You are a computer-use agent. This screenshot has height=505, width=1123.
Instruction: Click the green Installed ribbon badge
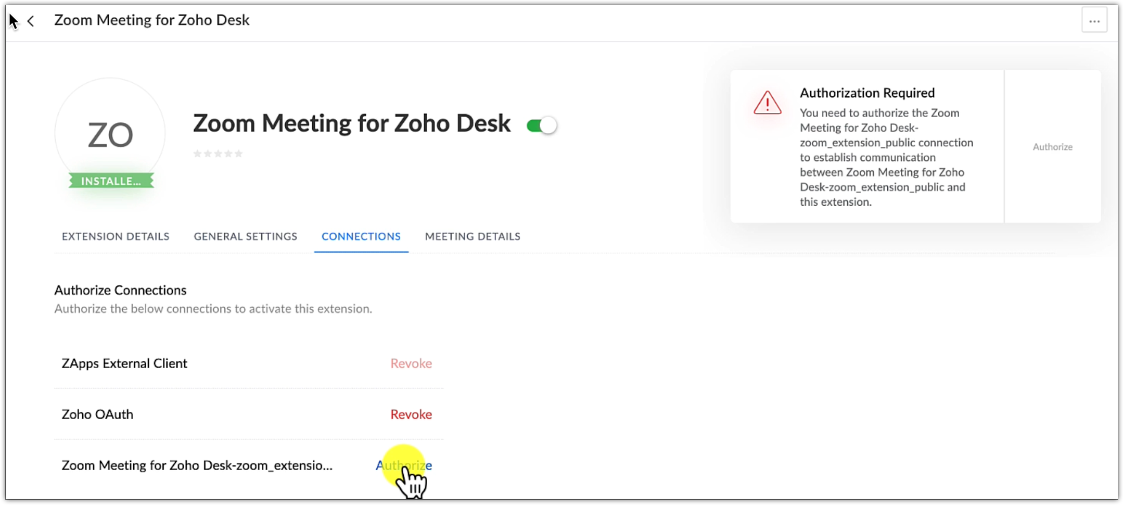111,181
